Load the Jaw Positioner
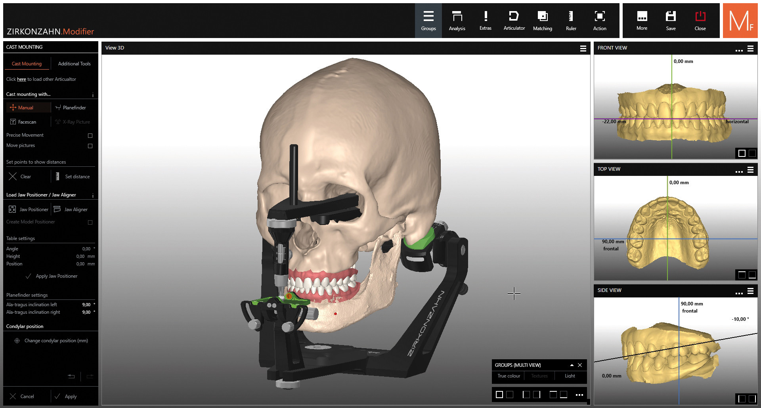The width and height of the screenshot is (761, 408). [x=29, y=210]
